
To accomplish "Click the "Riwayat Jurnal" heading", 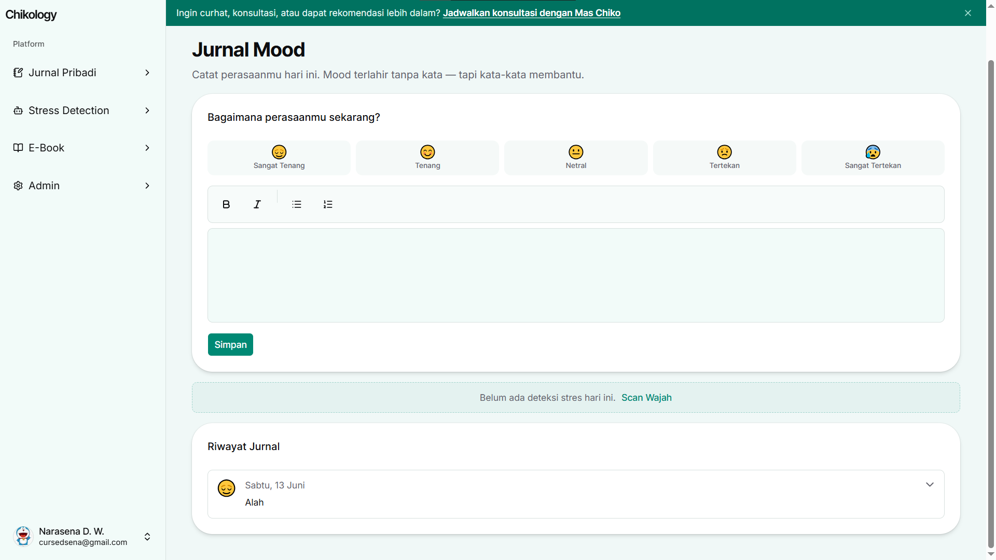I will (x=243, y=446).
